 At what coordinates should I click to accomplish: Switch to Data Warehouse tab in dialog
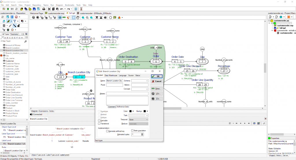click(111, 75)
